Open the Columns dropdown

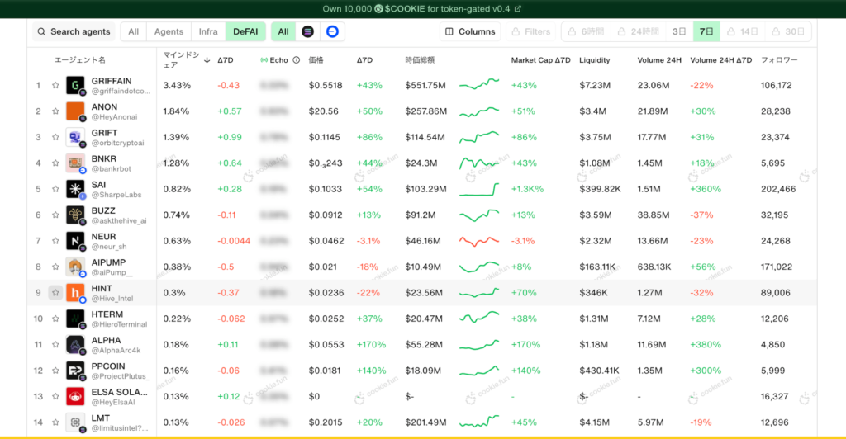point(470,32)
